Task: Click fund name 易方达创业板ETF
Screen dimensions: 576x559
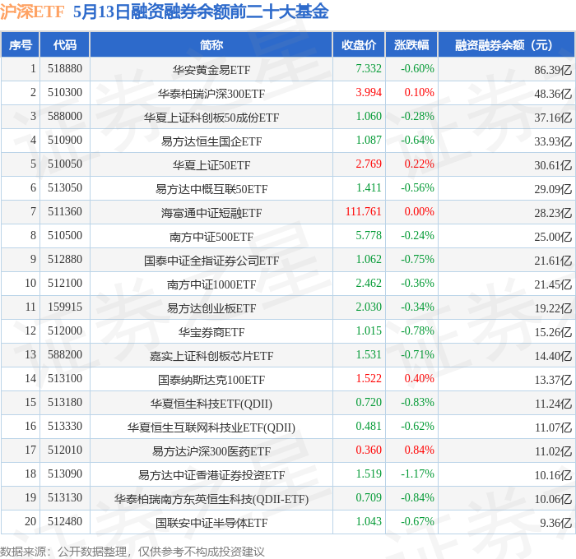Action: [211, 308]
